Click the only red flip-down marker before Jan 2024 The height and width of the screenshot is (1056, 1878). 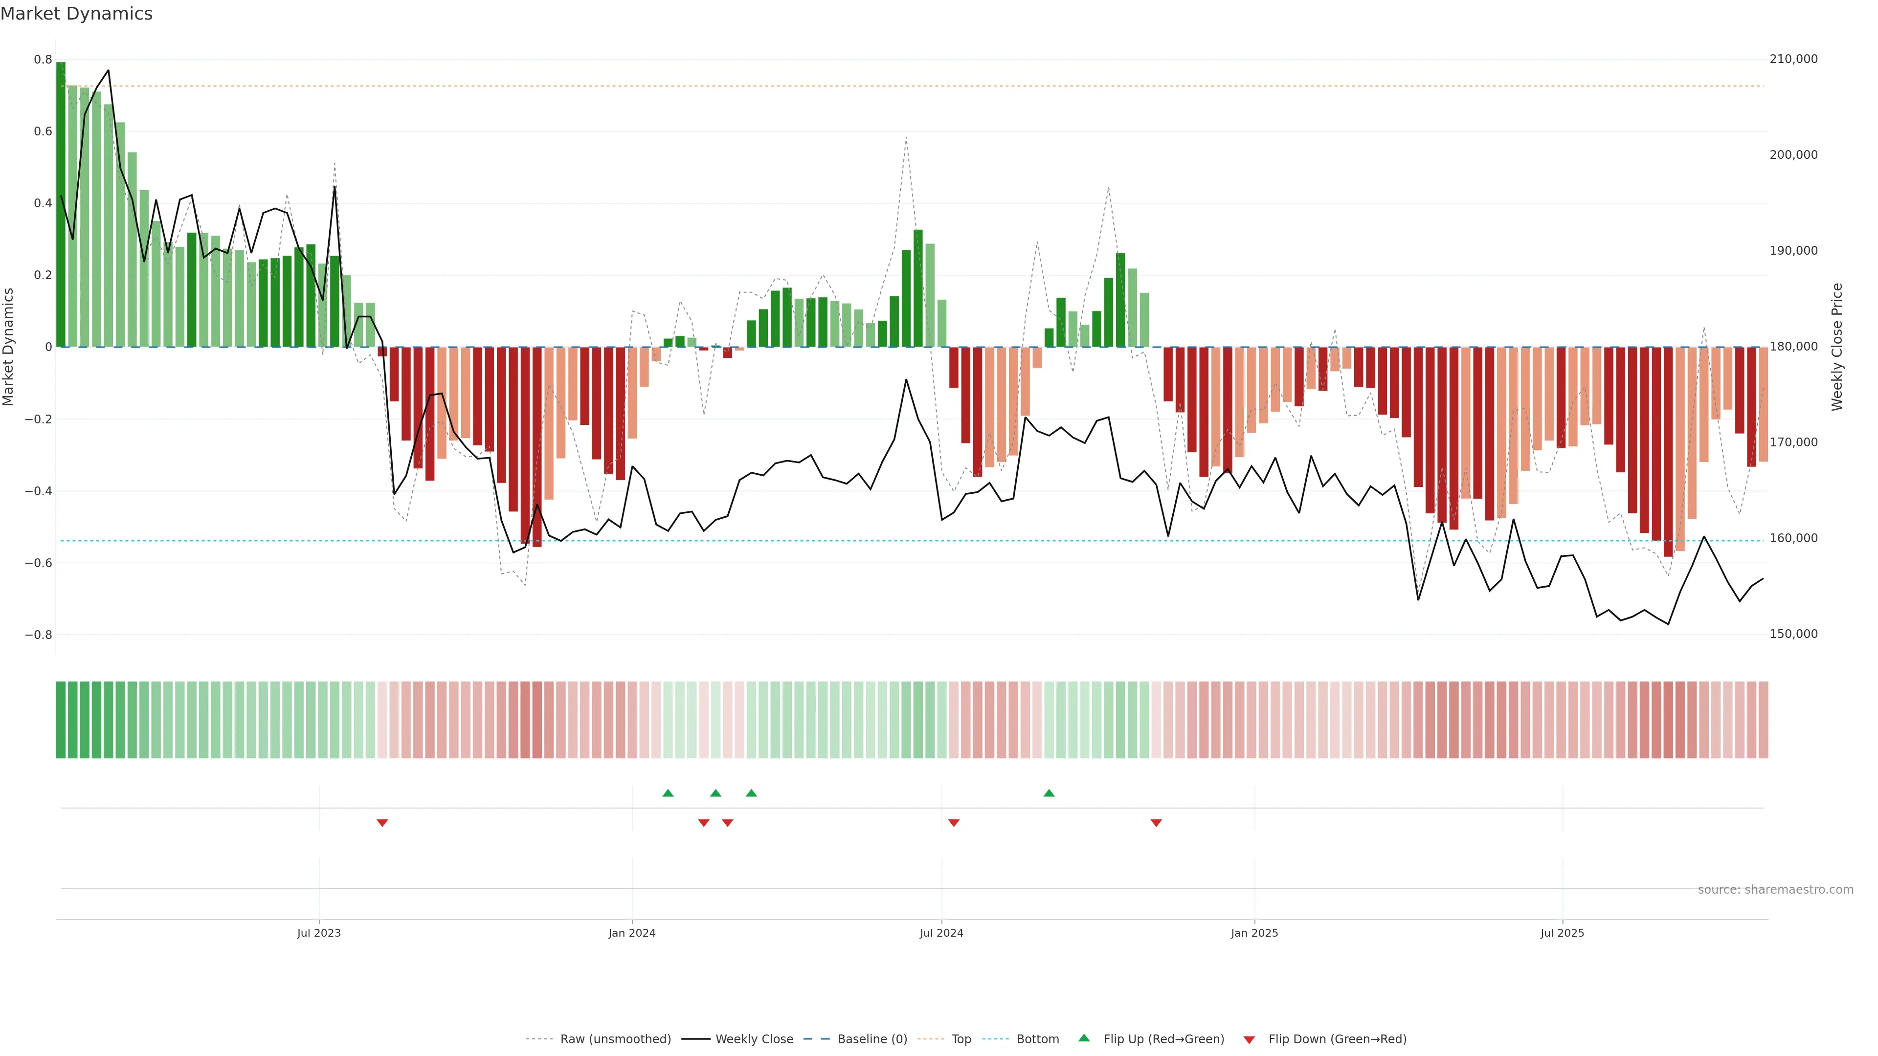click(x=382, y=823)
